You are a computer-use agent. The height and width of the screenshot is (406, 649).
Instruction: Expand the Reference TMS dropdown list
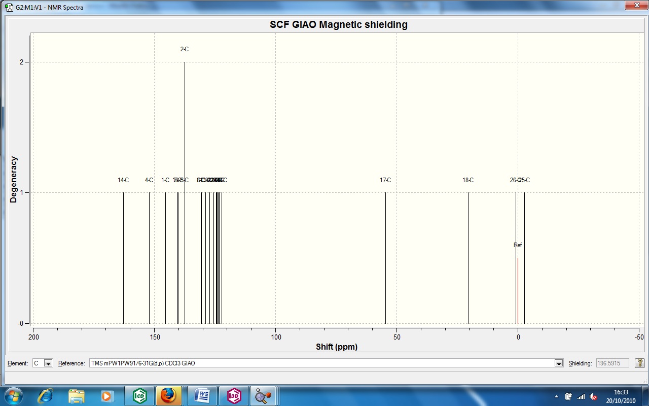click(x=559, y=363)
